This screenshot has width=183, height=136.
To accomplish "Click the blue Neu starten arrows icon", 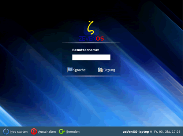I will (6, 132).
